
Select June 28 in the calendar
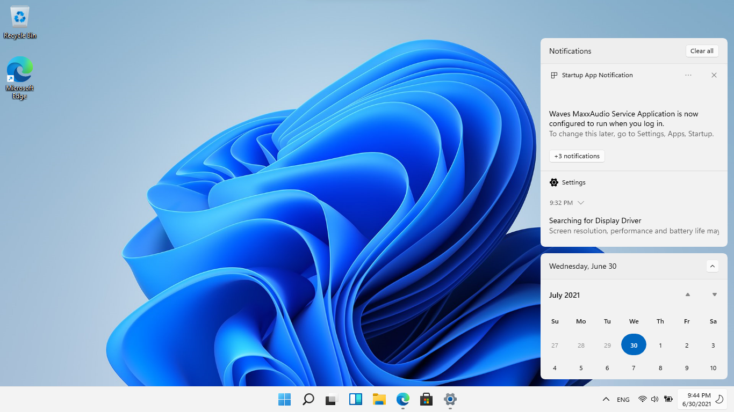[581, 345]
